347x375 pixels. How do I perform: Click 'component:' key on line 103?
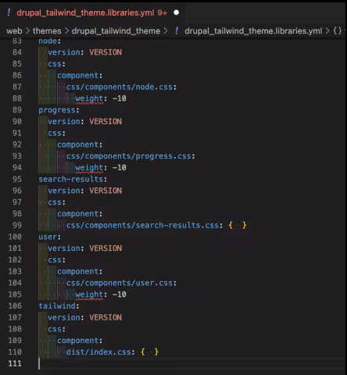[80, 271]
